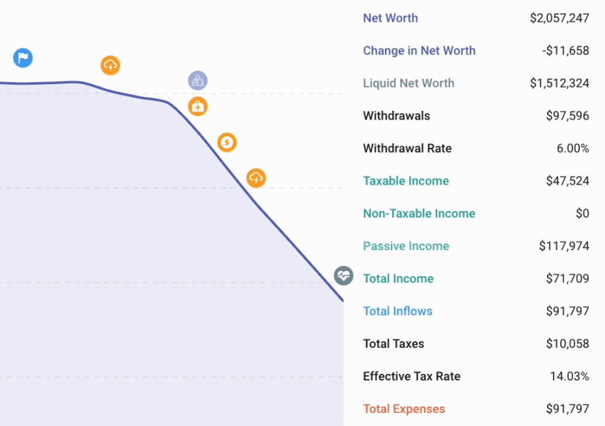Click the Effective Tax Rate percentage value
Image resolution: width=605 pixels, height=426 pixels.
[571, 376]
